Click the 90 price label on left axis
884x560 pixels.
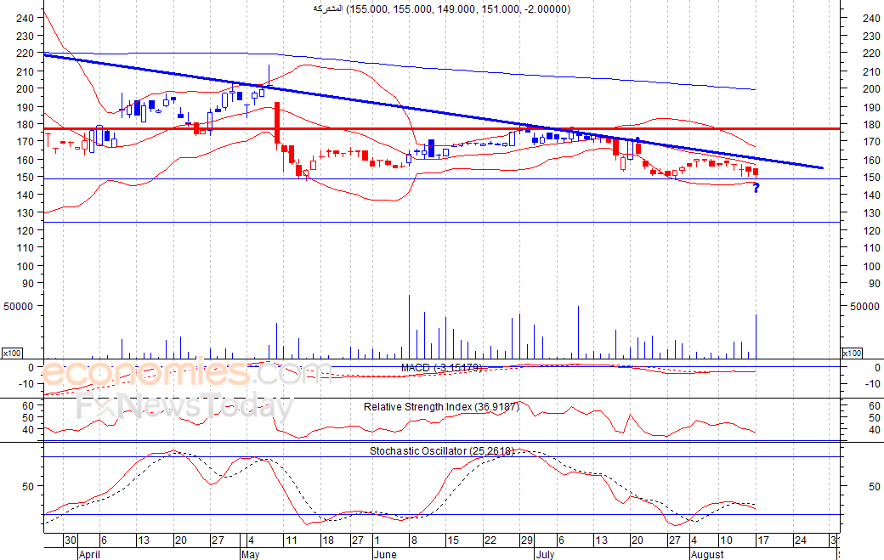[28, 283]
